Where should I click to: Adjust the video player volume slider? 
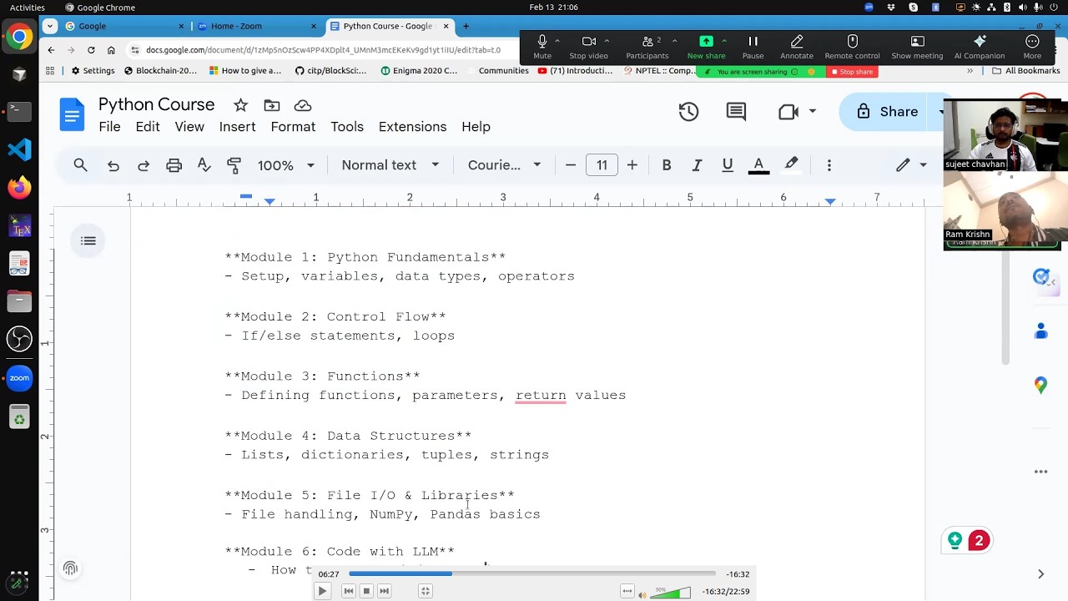(x=671, y=593)
